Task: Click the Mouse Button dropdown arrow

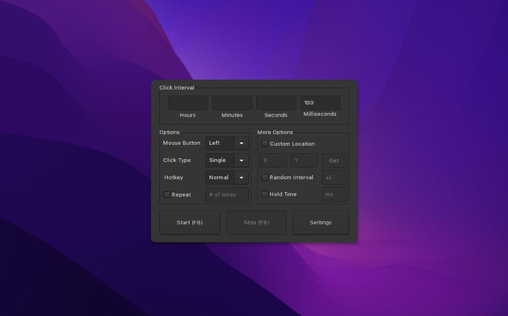Action: pos(241,143)
